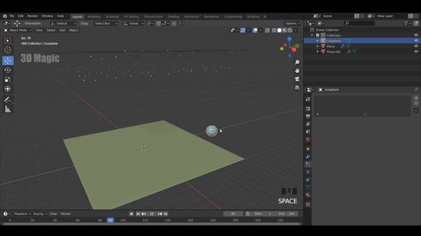
Task: Toggle viewport overlays button
Action: (x=255, y=30)
